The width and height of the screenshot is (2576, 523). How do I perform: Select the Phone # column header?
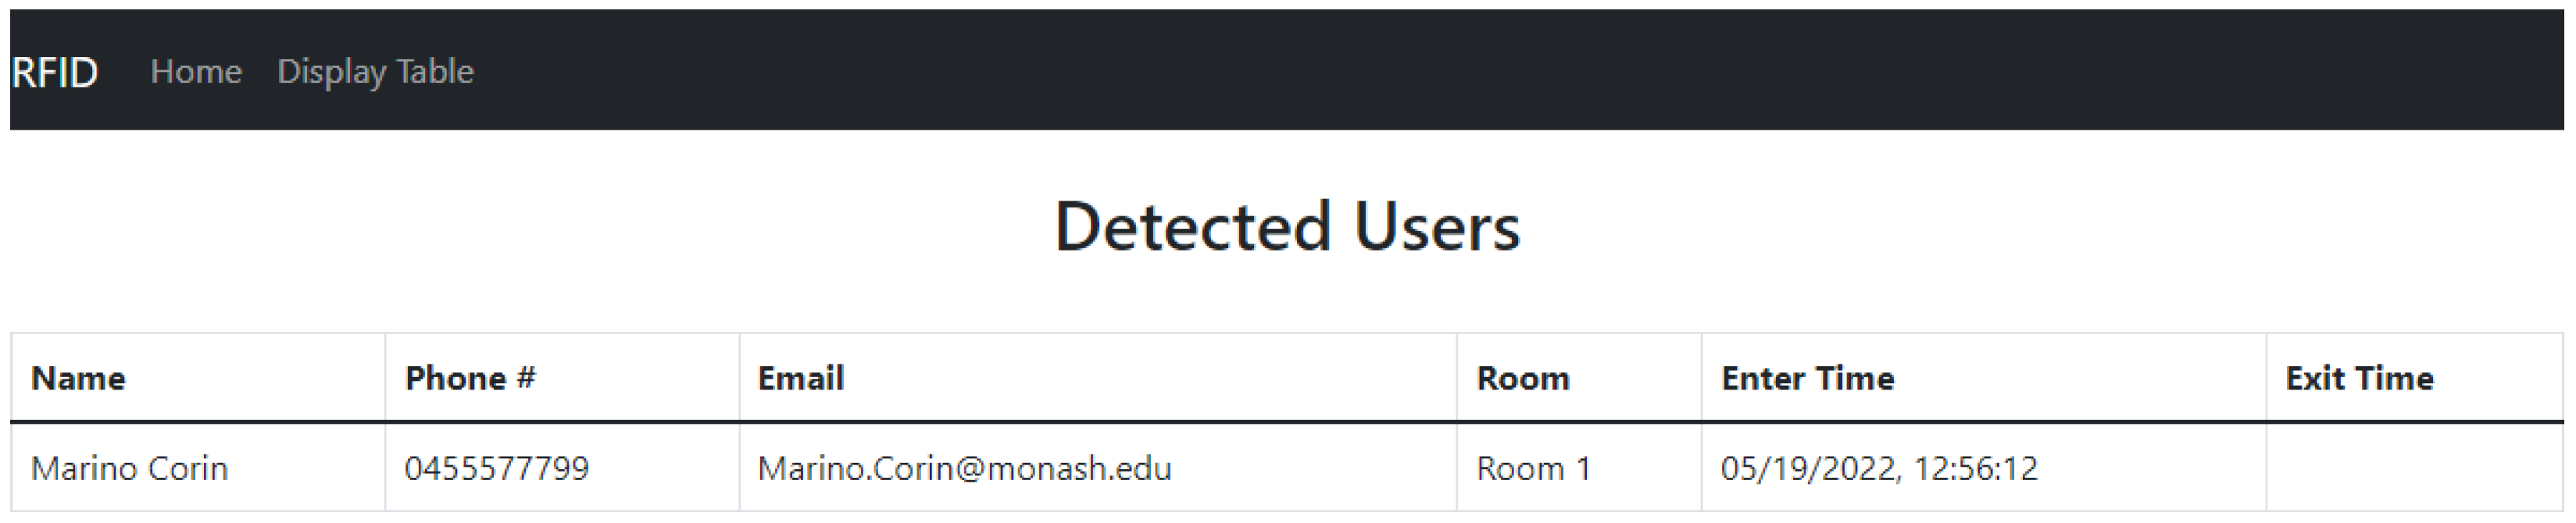tap(470, 378)
